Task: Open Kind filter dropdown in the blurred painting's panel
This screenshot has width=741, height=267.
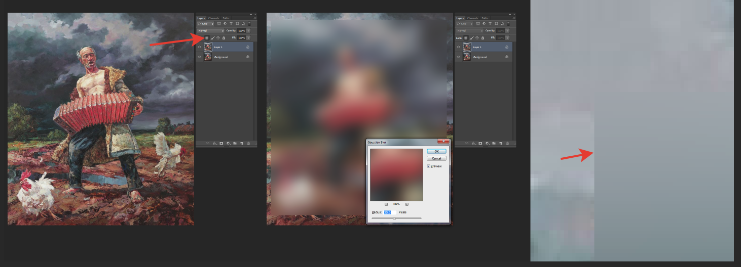Action: (x=464, y=24)
